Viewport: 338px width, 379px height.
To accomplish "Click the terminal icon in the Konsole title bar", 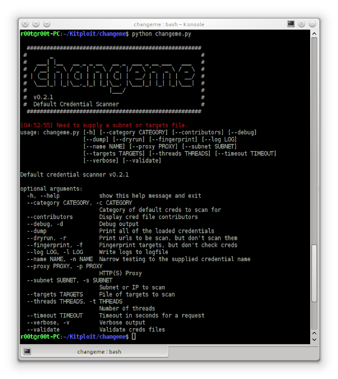I will pyautogui.click(x=291, y=24).
